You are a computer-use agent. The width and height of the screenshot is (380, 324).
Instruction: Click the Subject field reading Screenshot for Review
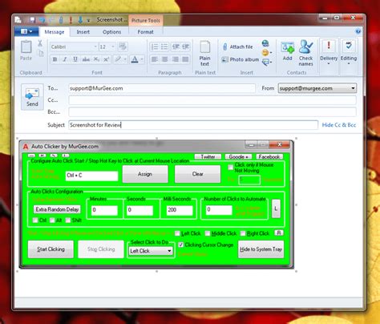[x=193, y=125]
